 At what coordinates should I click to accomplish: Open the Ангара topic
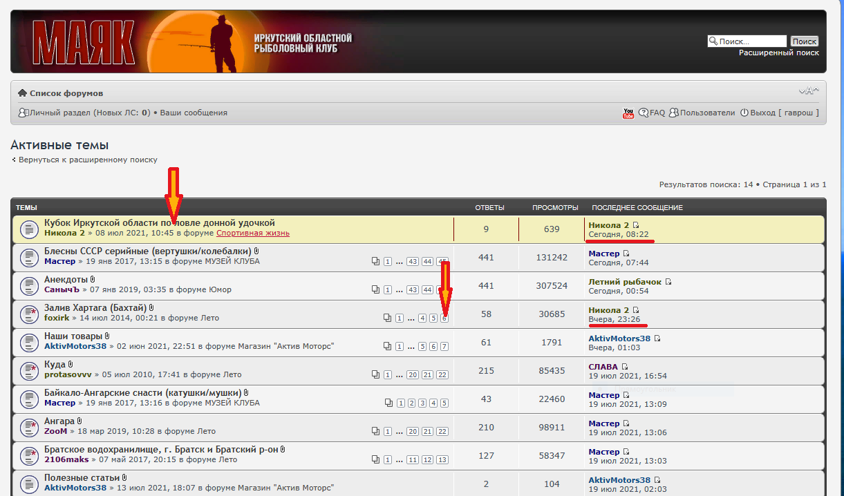59,421
